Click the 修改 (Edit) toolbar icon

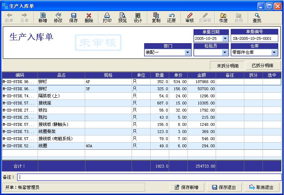(58, 17)
